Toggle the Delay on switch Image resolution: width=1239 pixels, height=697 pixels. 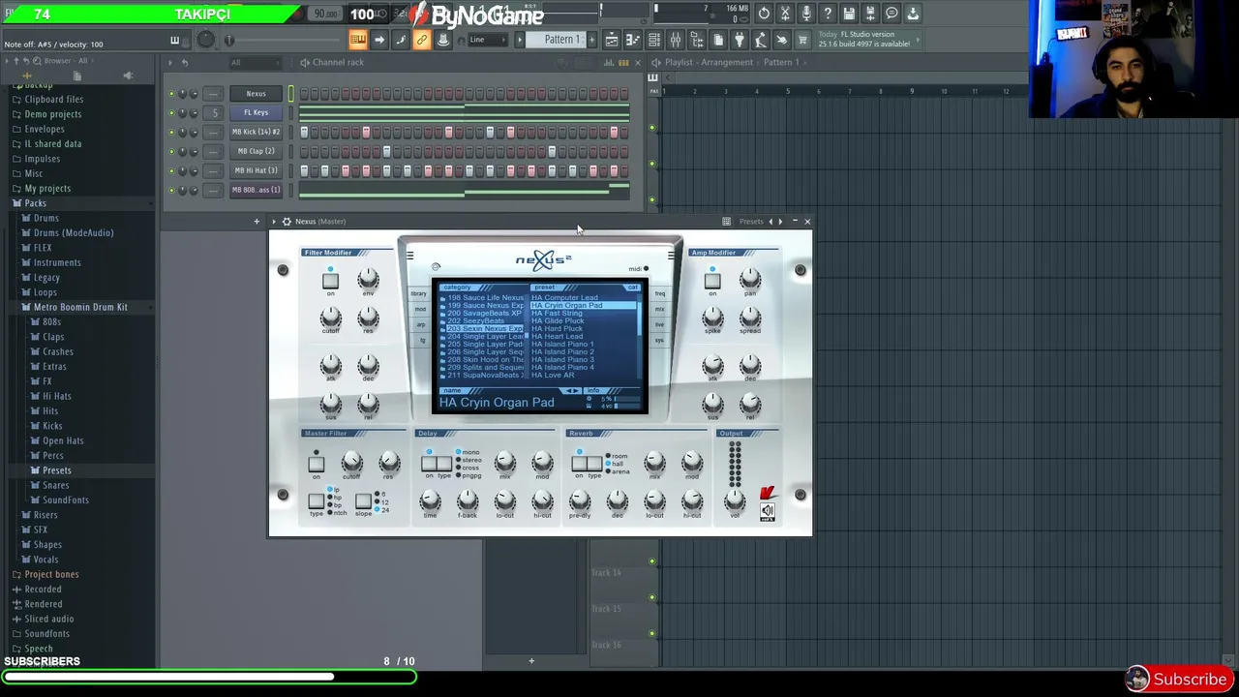430,464
